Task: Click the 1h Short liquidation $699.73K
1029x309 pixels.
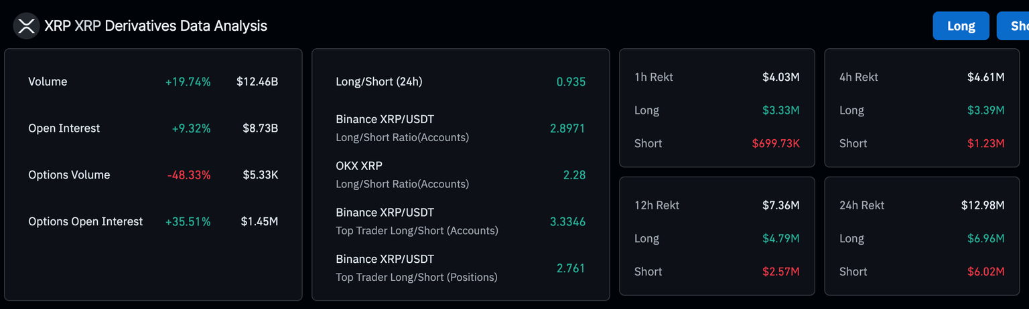Action: [x=775, y=143]
